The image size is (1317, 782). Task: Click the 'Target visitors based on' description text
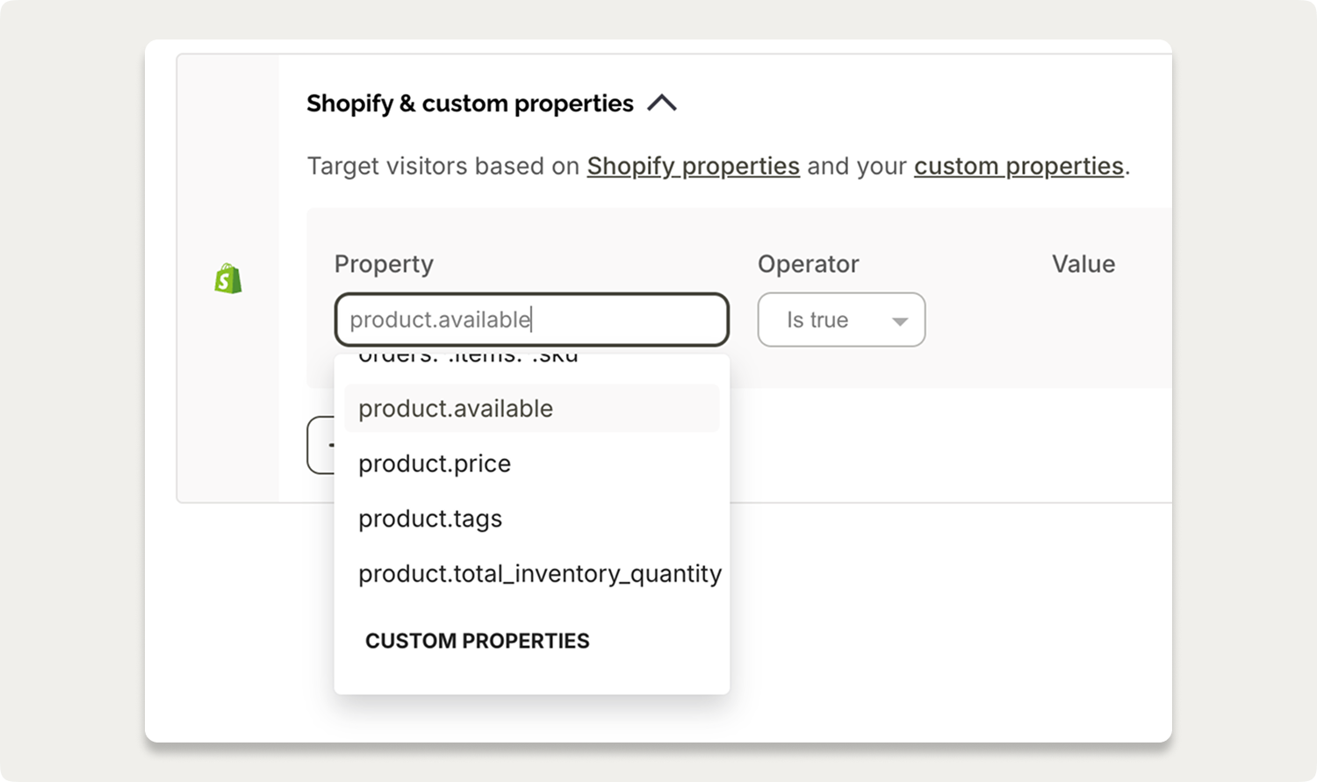coord(443,166)
